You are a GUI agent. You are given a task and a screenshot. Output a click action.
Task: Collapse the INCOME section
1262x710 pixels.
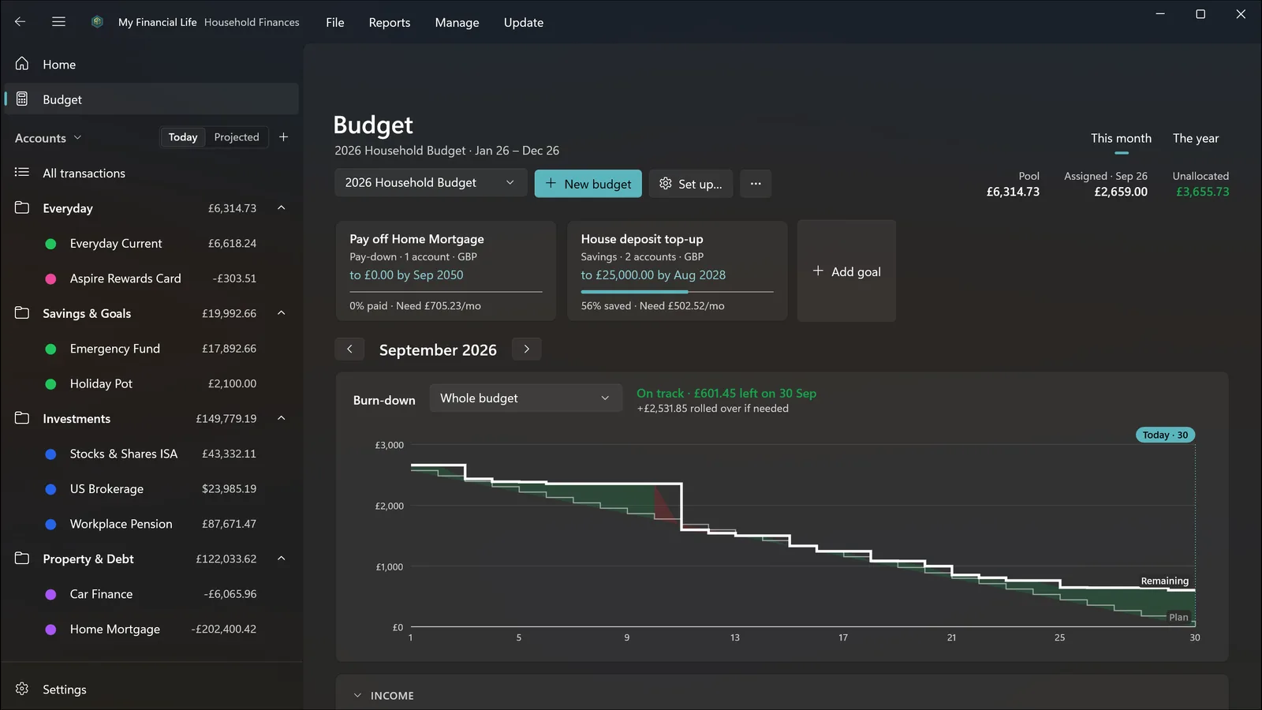coord(357,696)
